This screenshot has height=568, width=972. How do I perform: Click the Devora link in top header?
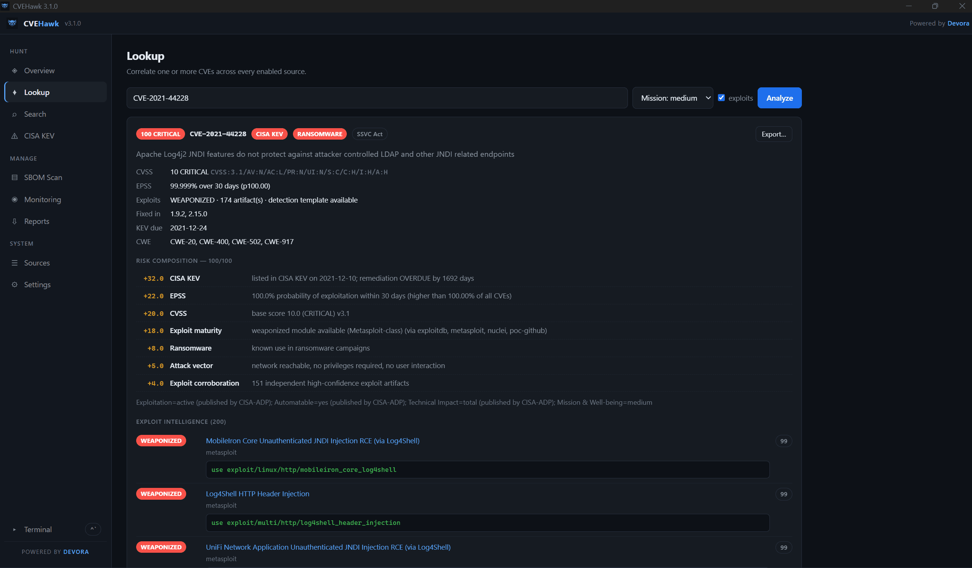pyautogui.click(x=958, y=23)
